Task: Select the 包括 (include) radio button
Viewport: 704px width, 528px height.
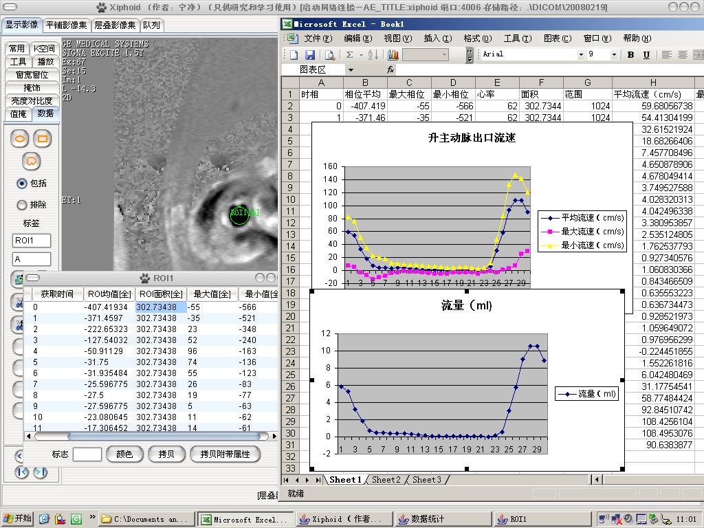Action: click(x=21, y=183)
